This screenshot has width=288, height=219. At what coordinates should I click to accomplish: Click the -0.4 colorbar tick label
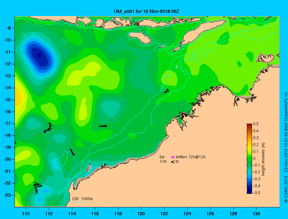pos(256,186)
